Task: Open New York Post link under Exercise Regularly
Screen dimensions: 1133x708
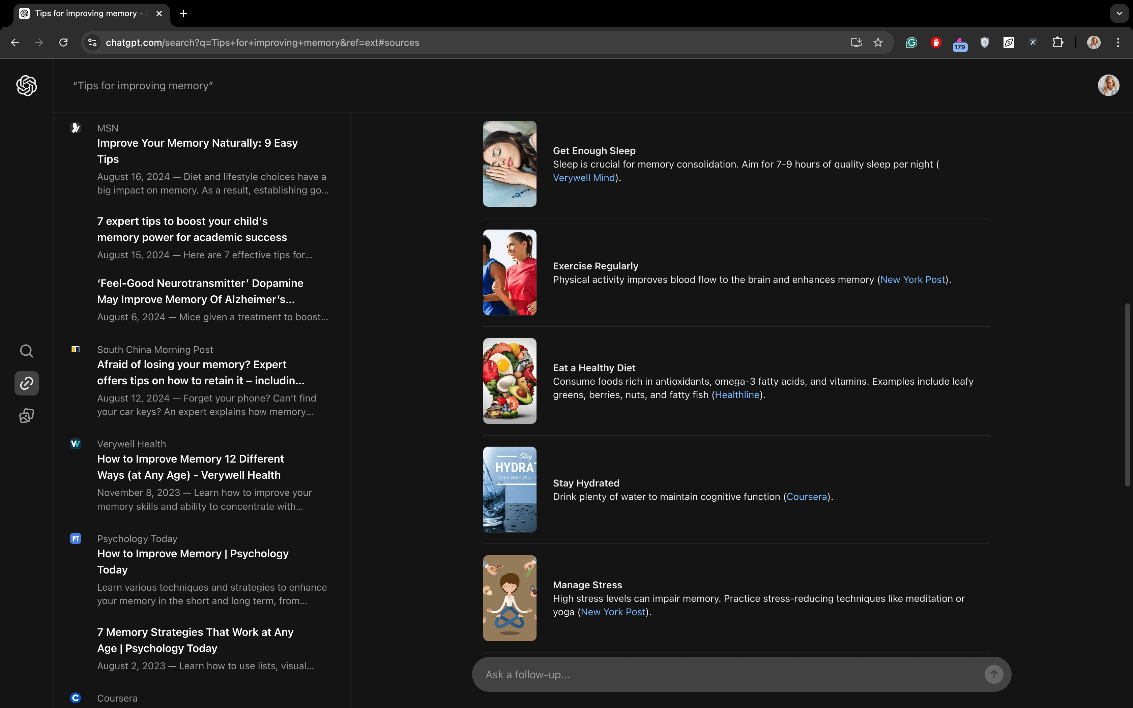Action: (912, 279)
